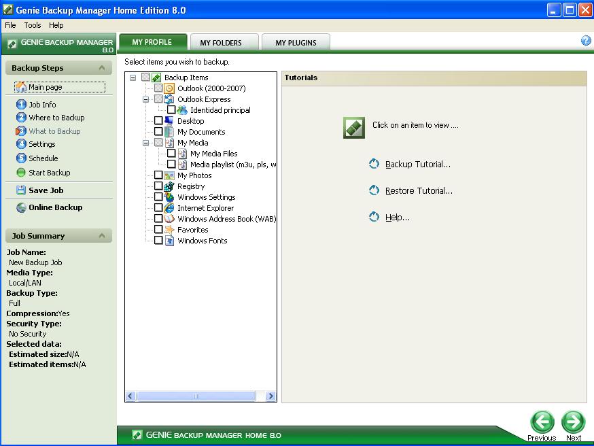This screenshot has width=594, height=446.
Task: Collapse the My Media tree node
Action: pos(145,143)
